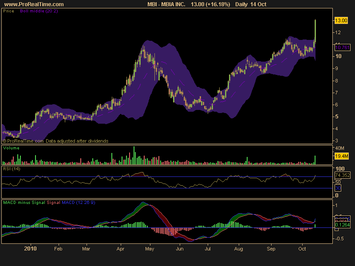The height and width of the screenshot is (266, 355).
Task: Click the 4 price axis label
Action: [x=337, y=129]
